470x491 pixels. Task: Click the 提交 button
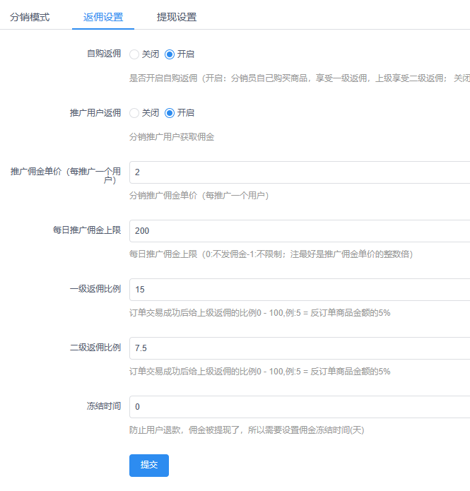(x=149, y=466)
